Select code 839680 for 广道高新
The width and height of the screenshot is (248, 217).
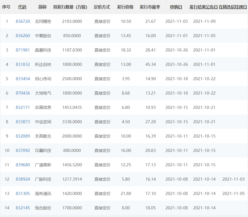coord(23,165)
